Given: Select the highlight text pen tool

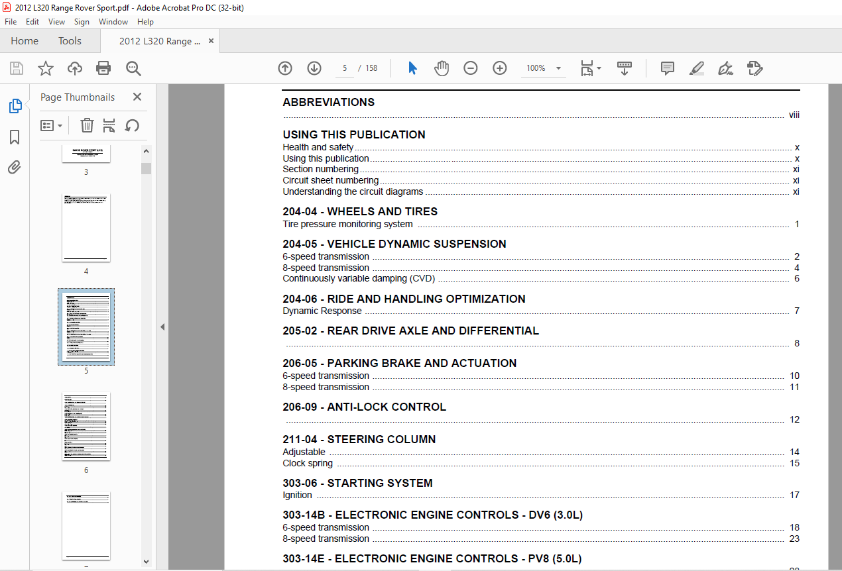Looking at the screenshot, I should point(696,68).
